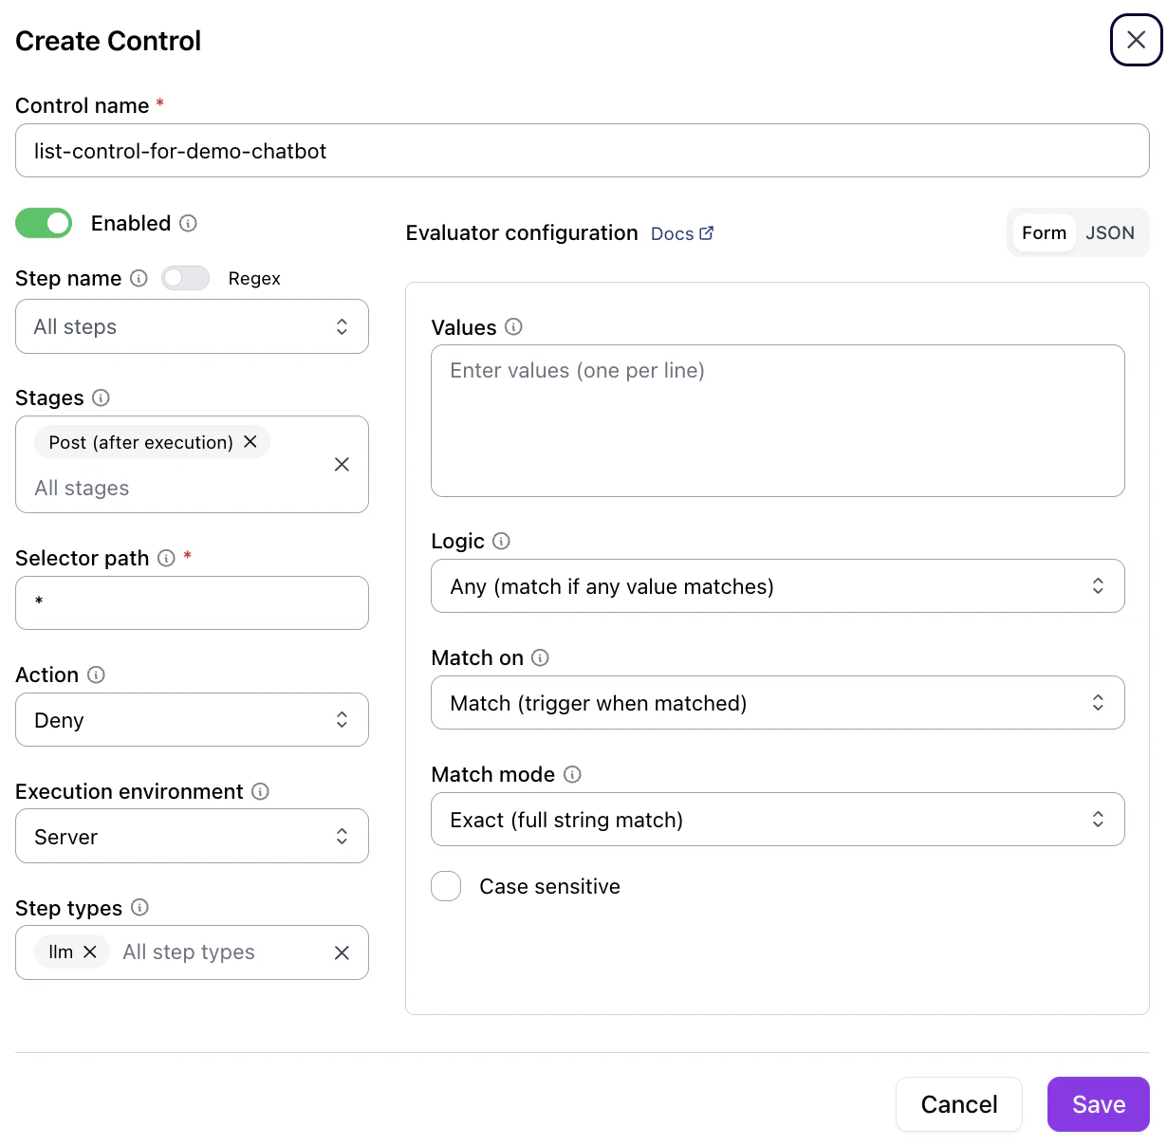Open the Match mode dropdown
This screenshot has width=1167, height=1146.
[776, 819]
